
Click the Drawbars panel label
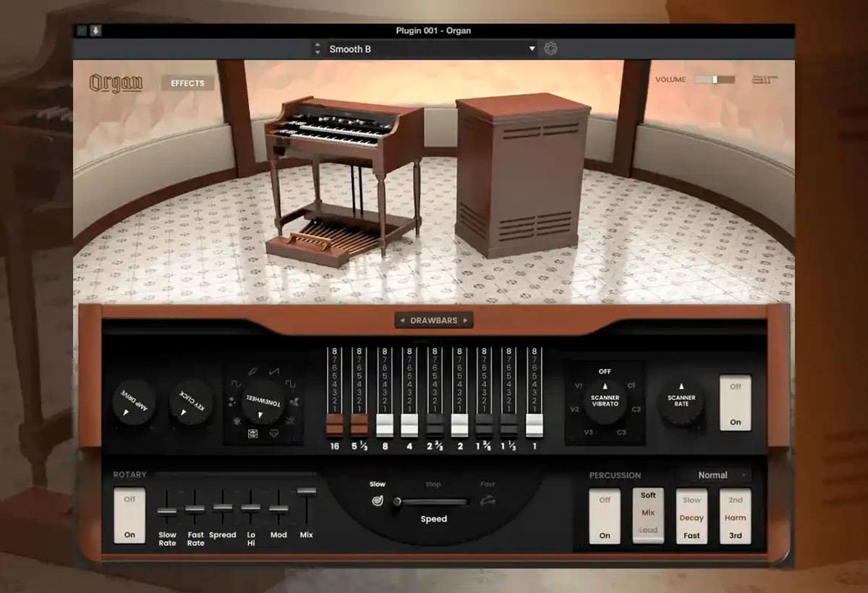434,320
